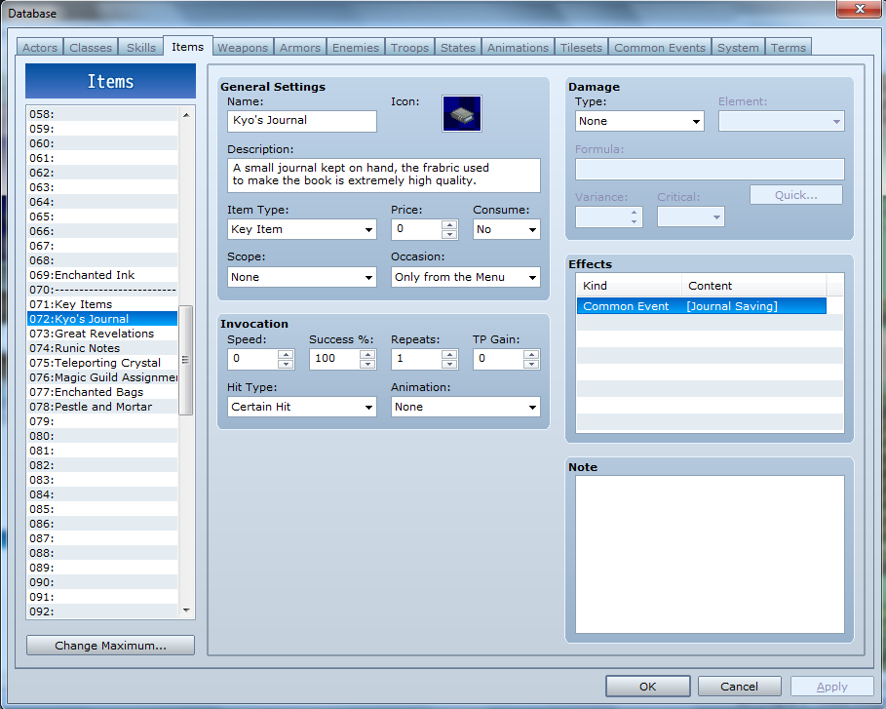Expand the Damage Type dropdown
Image resolution: width=886 pixels, height=709 pixels.
point(639,121)
